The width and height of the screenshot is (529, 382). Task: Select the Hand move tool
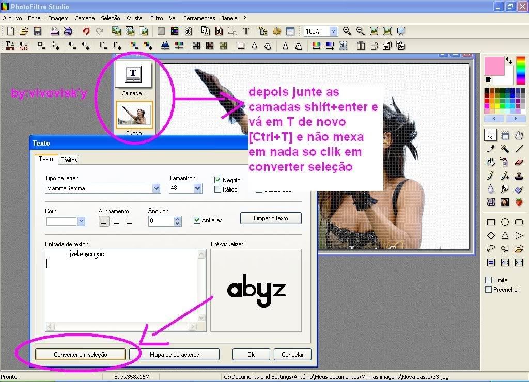[519, 135]
